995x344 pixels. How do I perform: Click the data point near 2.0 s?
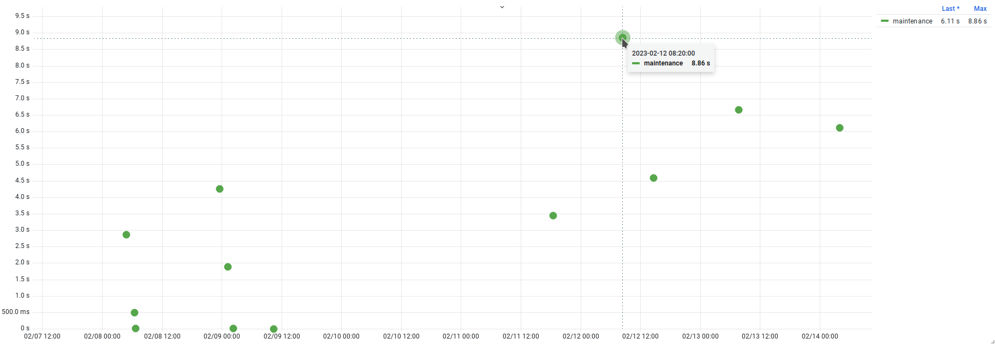click(228, 267)
